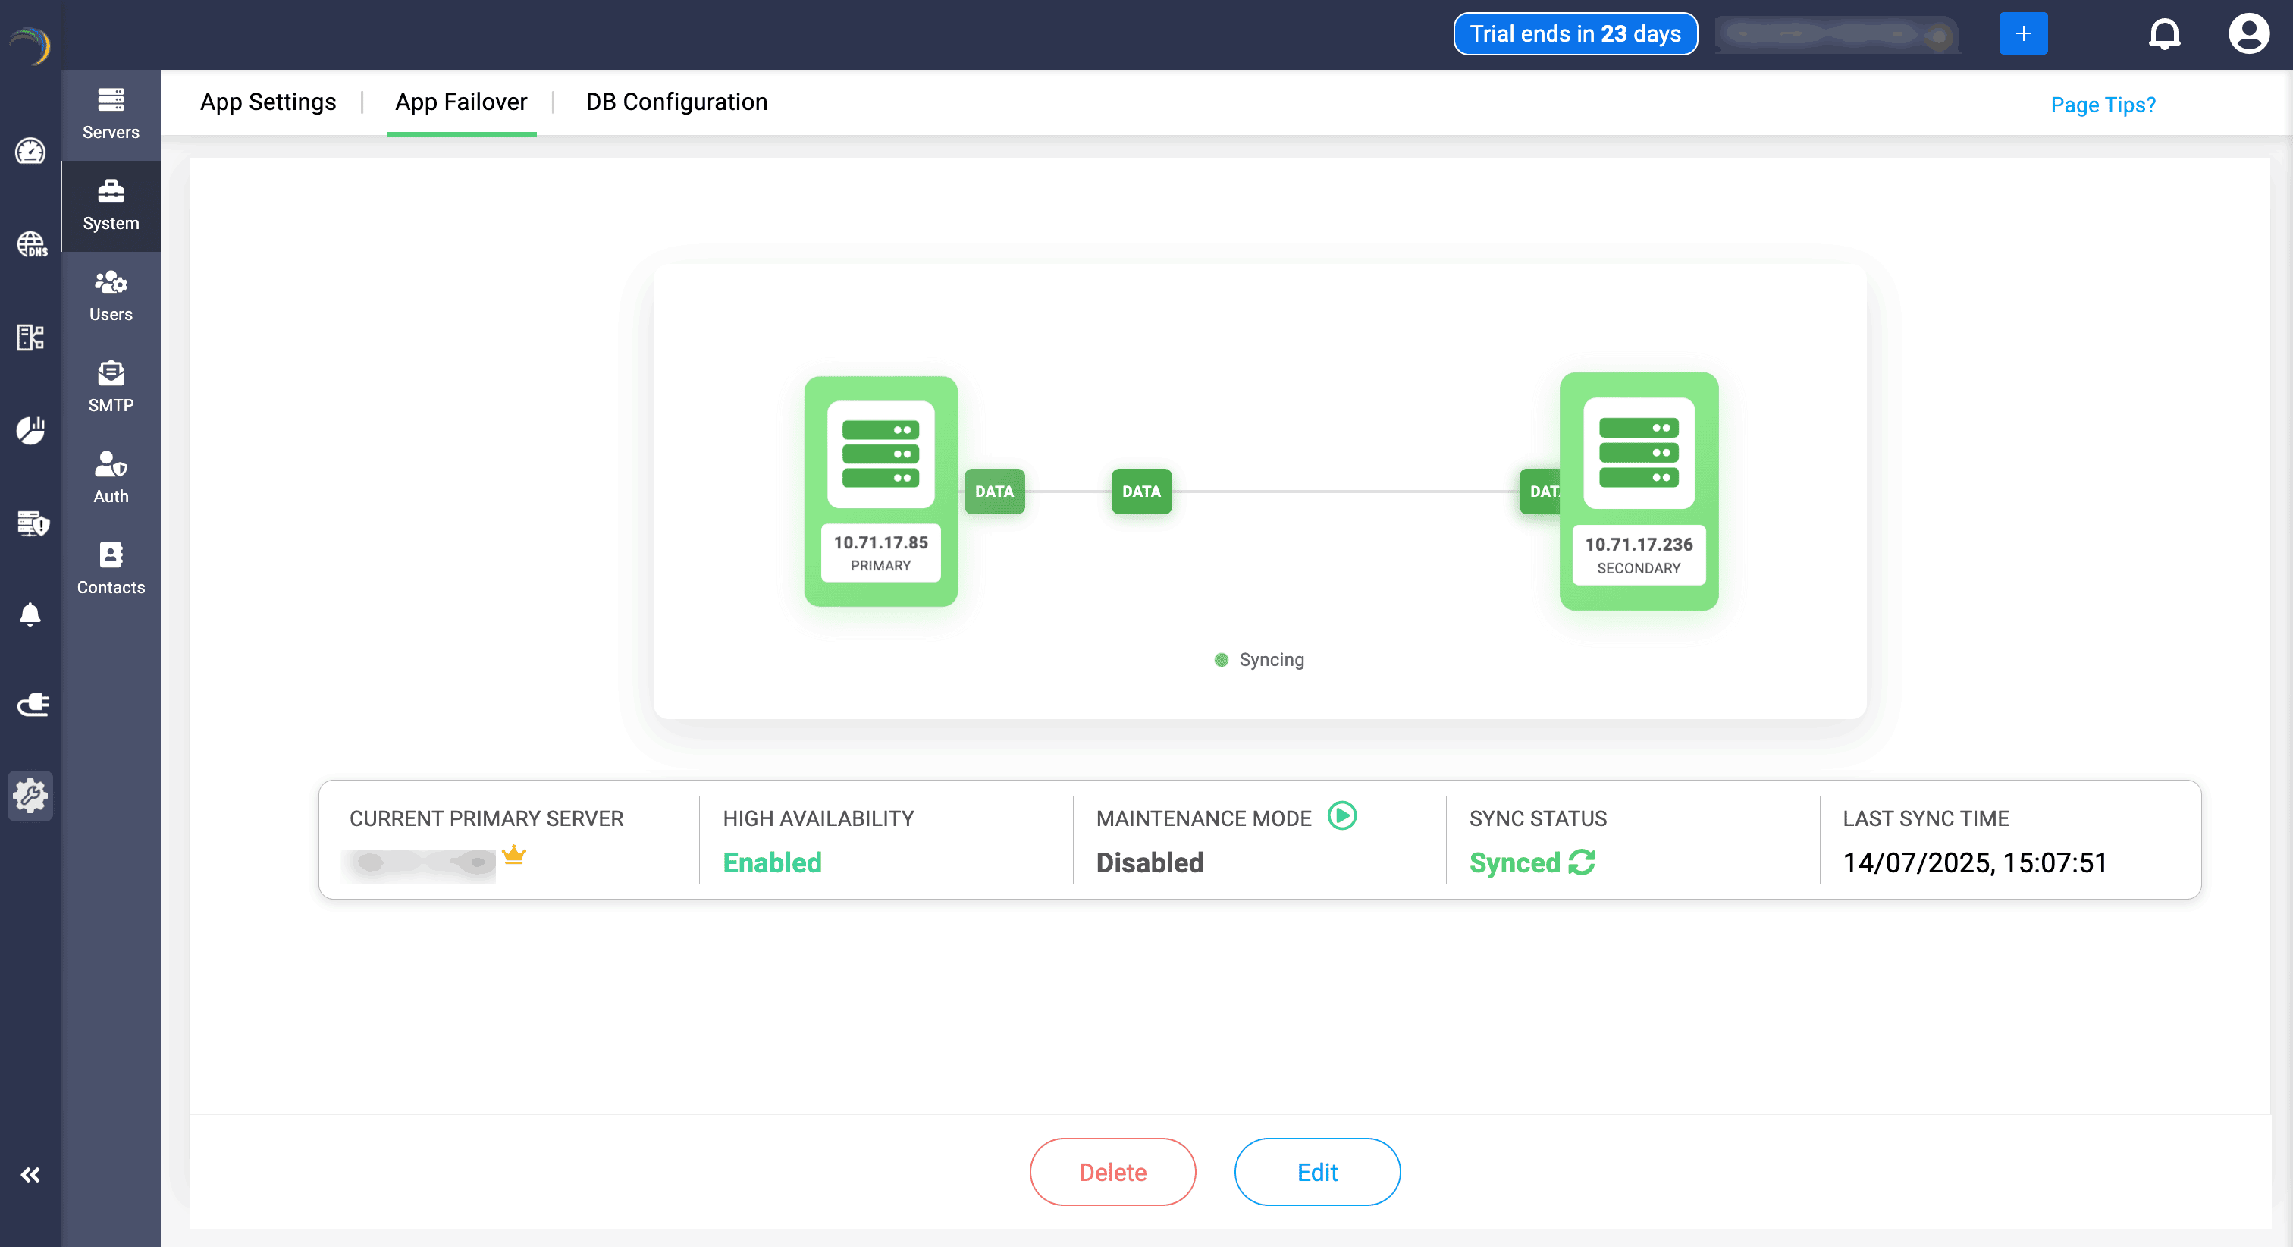Viewport: 2293px width, 1247px height.
Task: Switch to DB Configuration tab
Action: click(676, 102)
